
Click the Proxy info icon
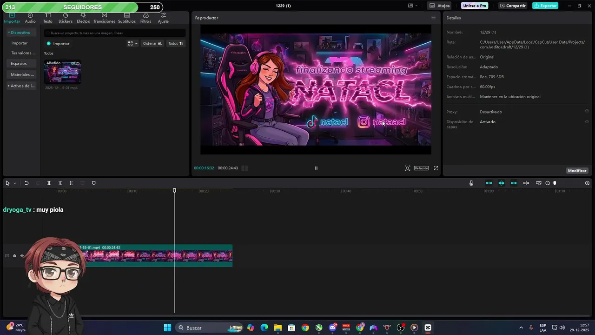587,111
